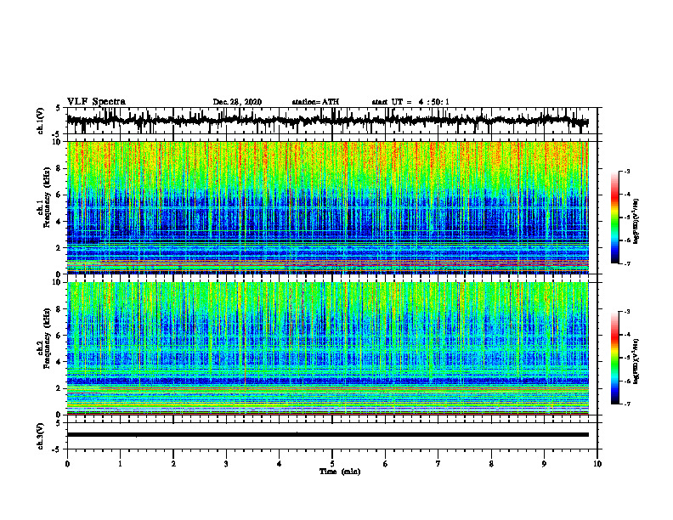Viewport: 673px width, 520px height.
Task: Click the "5" minute tick on Time axis
Action: point(332,464)
